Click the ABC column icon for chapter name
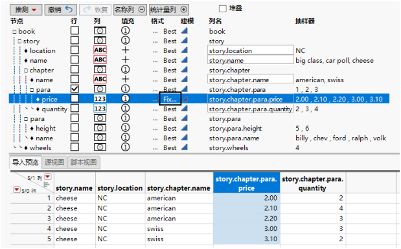 click(100, 79)
